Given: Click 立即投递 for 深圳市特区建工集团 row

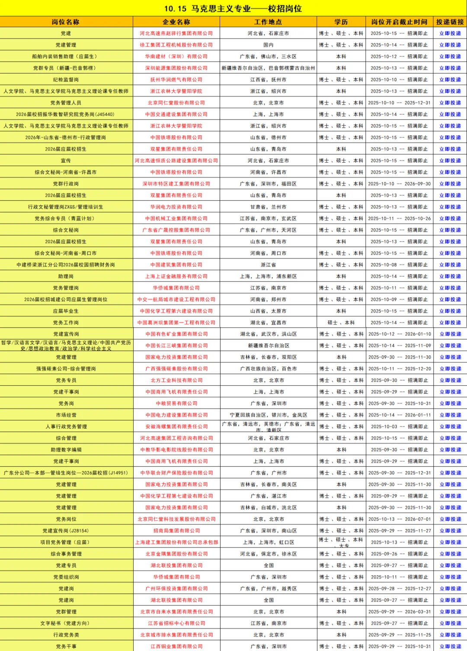Looking at the screenshot, I should point(450,184).
